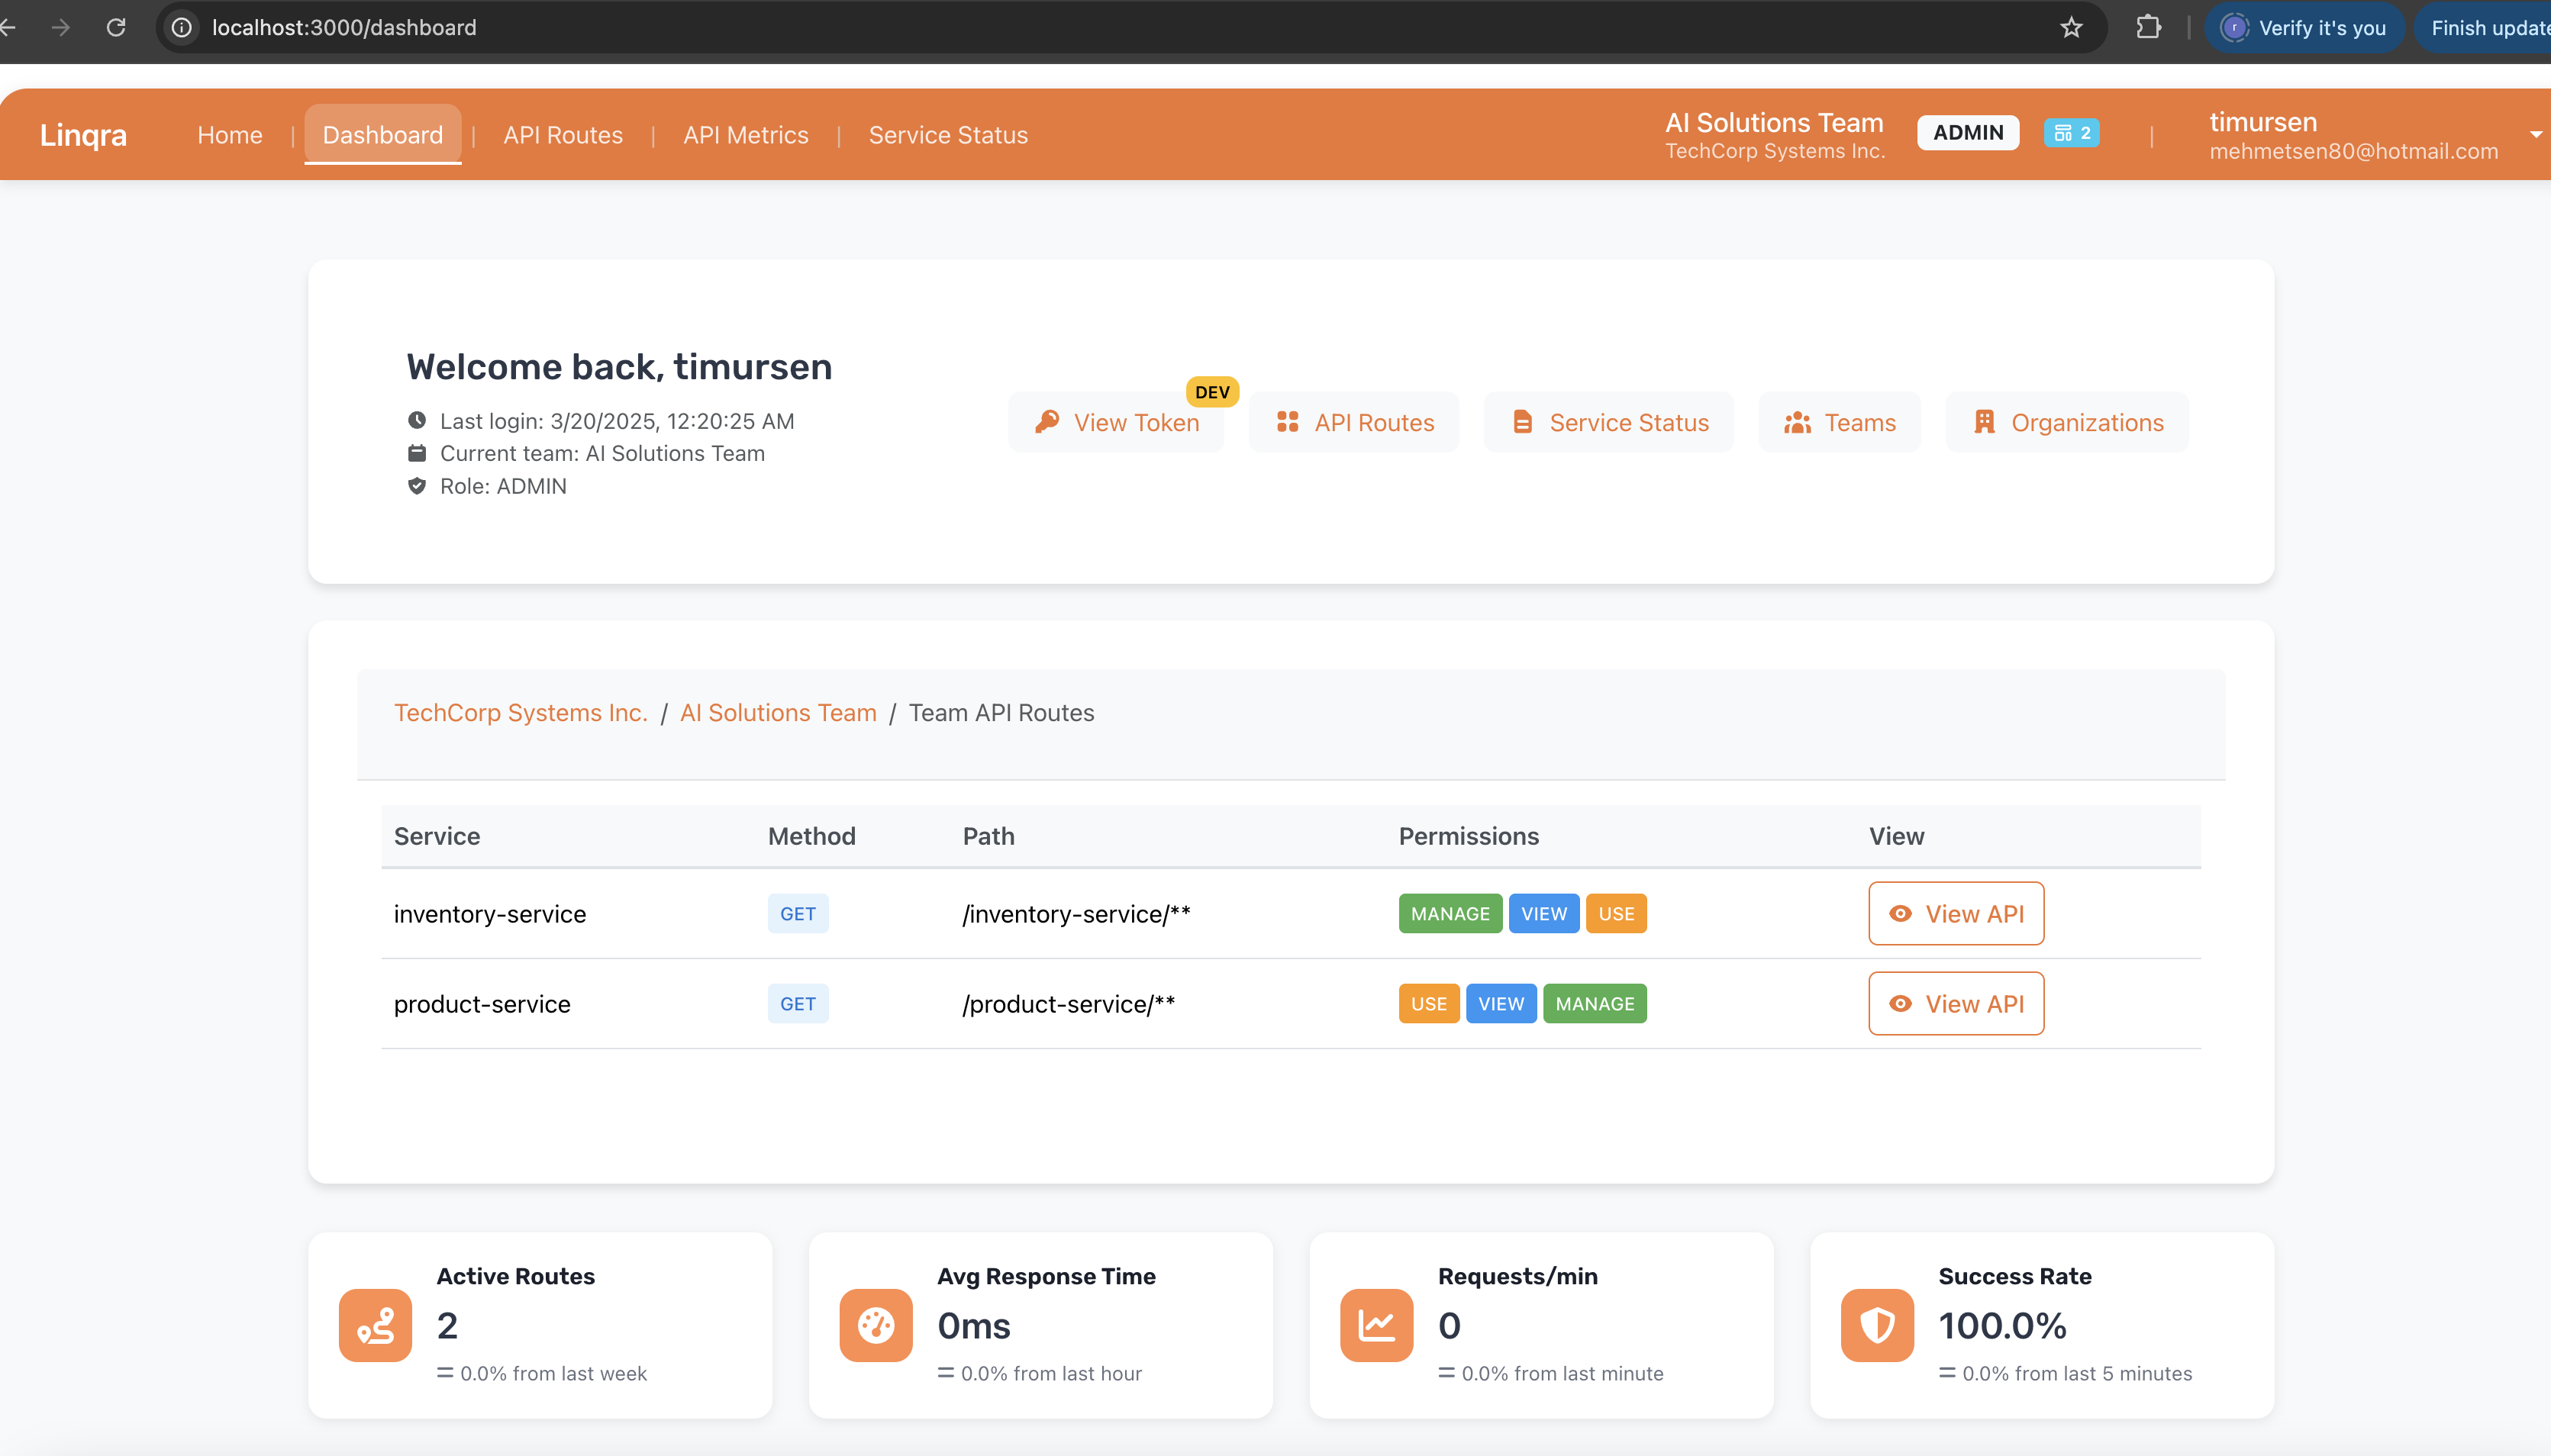This screenshot has height=1456, width=2551.
Task: Click the blue 2 badge next to ADMIN
Action: 2070,132
